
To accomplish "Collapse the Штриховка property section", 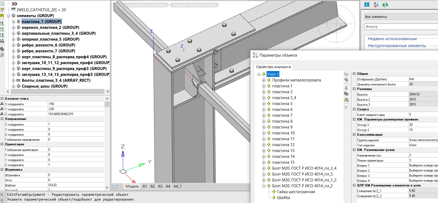I will [2, 170].
